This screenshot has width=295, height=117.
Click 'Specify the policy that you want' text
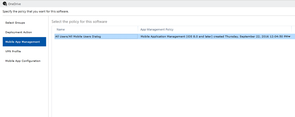coord(36,11)
